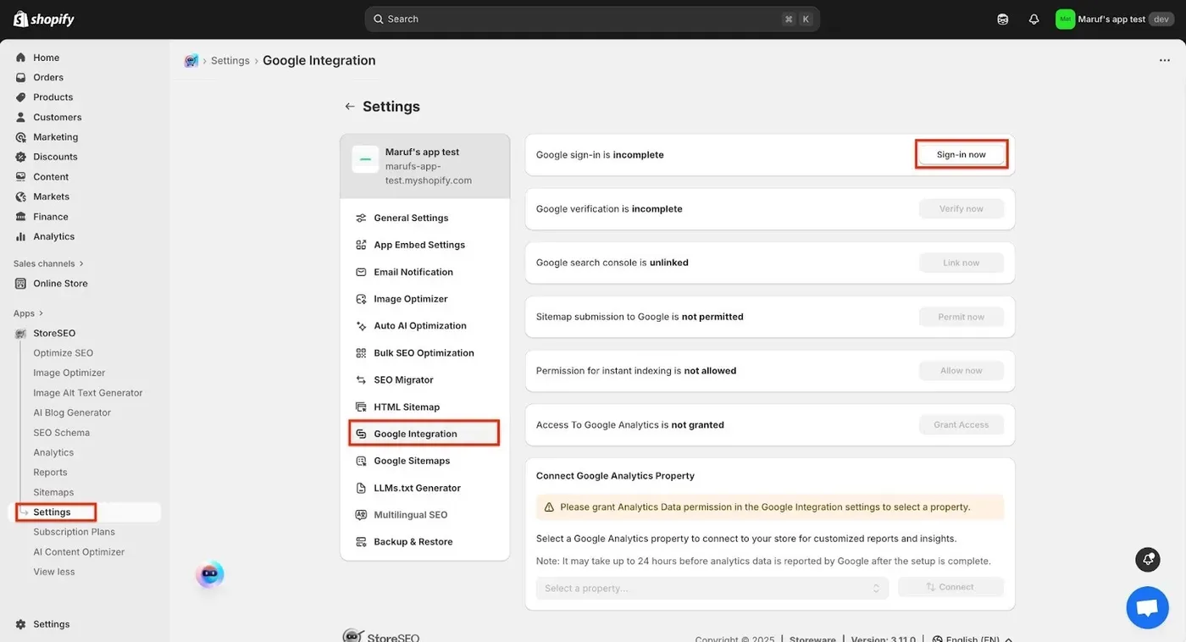Open Image Alt Text Generator
This screenshot has width=1186, height=642.
[88, 393]
